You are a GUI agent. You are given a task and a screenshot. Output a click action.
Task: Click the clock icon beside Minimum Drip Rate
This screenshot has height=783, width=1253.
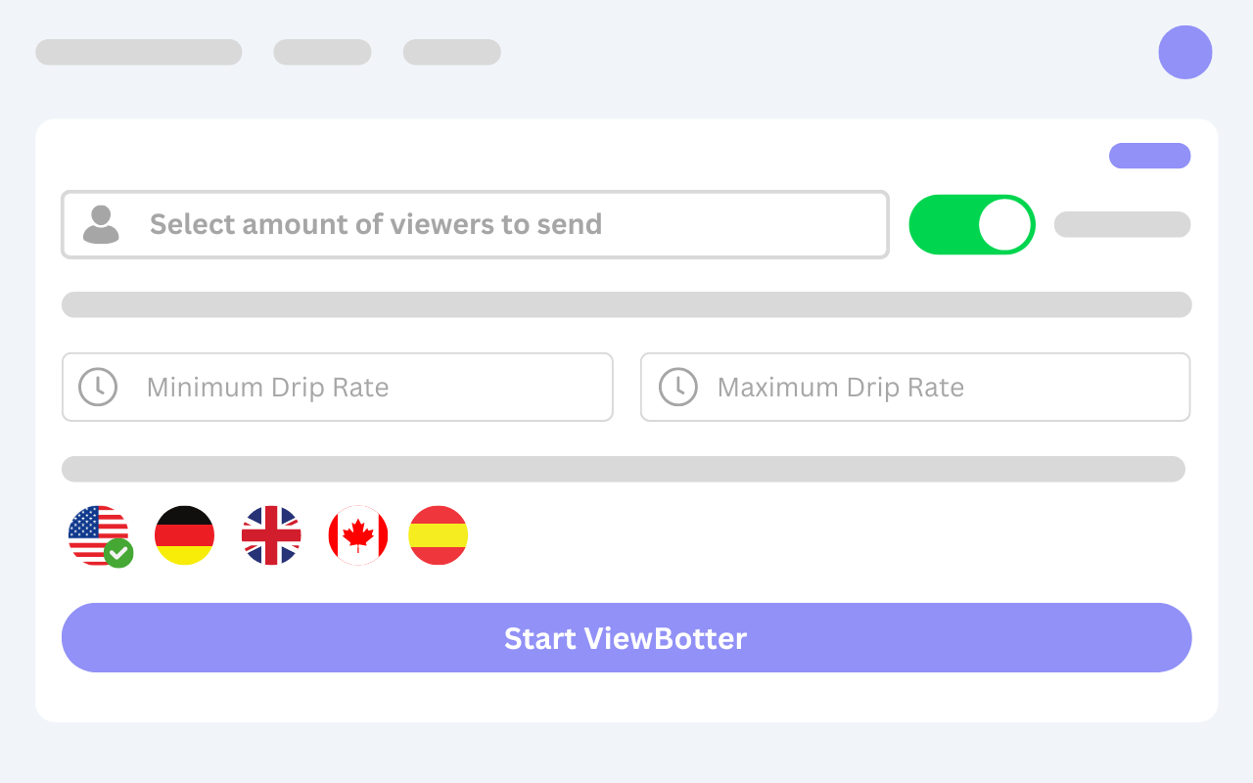coord(97,387)
